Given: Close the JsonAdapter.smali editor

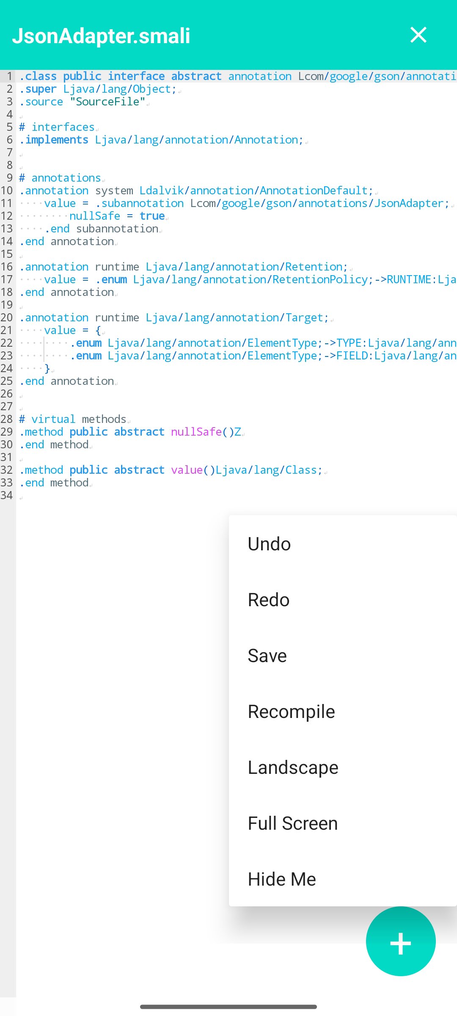Looking at the screenshot, I should click(x=418, y=35).
